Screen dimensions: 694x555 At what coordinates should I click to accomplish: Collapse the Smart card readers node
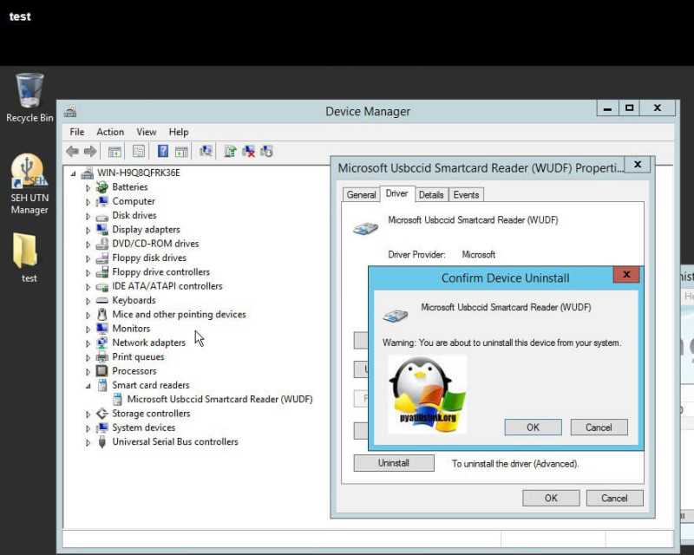pyautogui.click(x=88, y=386)
